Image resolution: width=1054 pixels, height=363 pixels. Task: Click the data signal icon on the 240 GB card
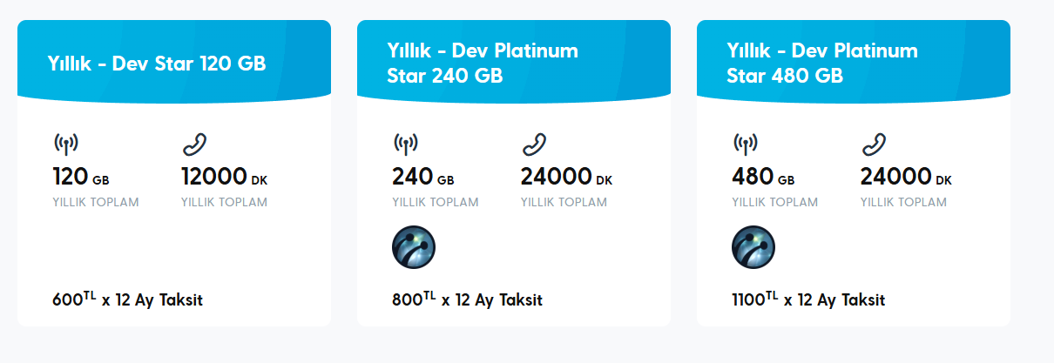406,145
